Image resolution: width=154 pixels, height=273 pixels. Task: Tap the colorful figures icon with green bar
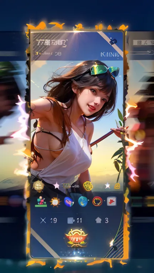[x=41, y=202]
